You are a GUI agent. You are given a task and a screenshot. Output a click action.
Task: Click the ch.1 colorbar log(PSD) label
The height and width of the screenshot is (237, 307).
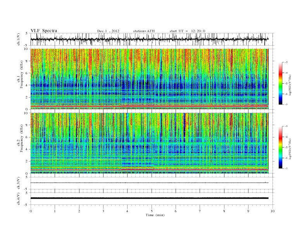coord(290,85)
